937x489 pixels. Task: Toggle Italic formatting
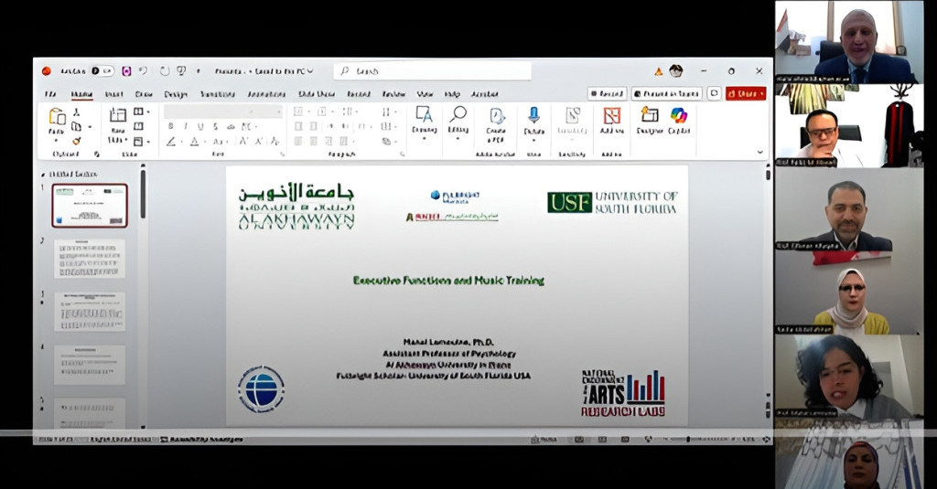186,126
